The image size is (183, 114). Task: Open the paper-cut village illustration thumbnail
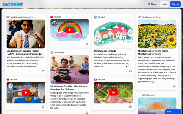pos(113,34)
